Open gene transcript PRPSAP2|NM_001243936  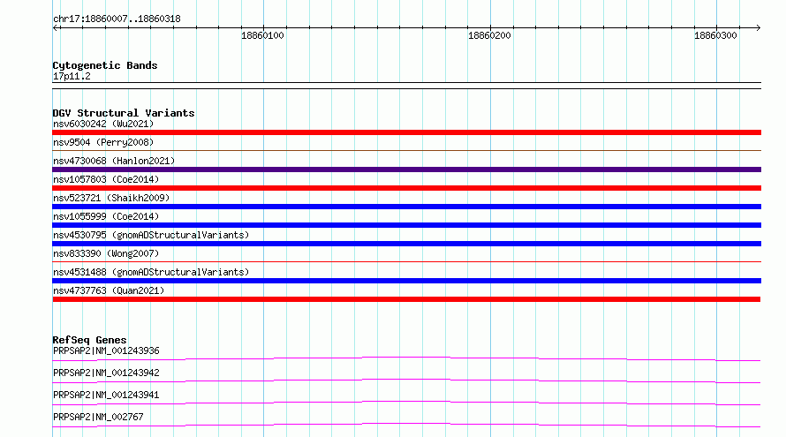(106, 350)
